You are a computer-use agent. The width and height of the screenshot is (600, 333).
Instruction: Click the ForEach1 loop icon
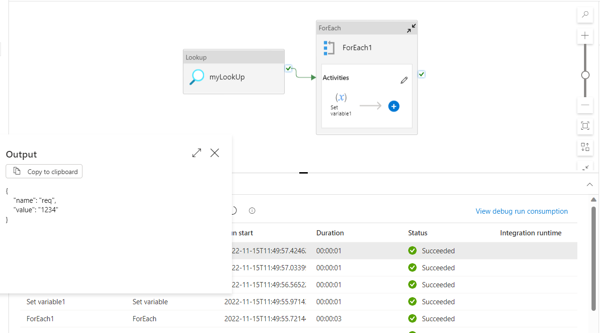pyautogui.click(x=329, y=48)
